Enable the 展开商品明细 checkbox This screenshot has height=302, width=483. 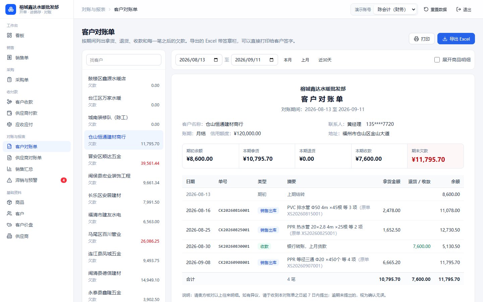(437, 60)
